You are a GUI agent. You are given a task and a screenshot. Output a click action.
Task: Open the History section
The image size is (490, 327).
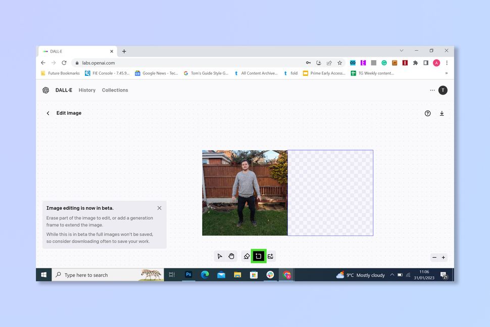coord(87,90)
